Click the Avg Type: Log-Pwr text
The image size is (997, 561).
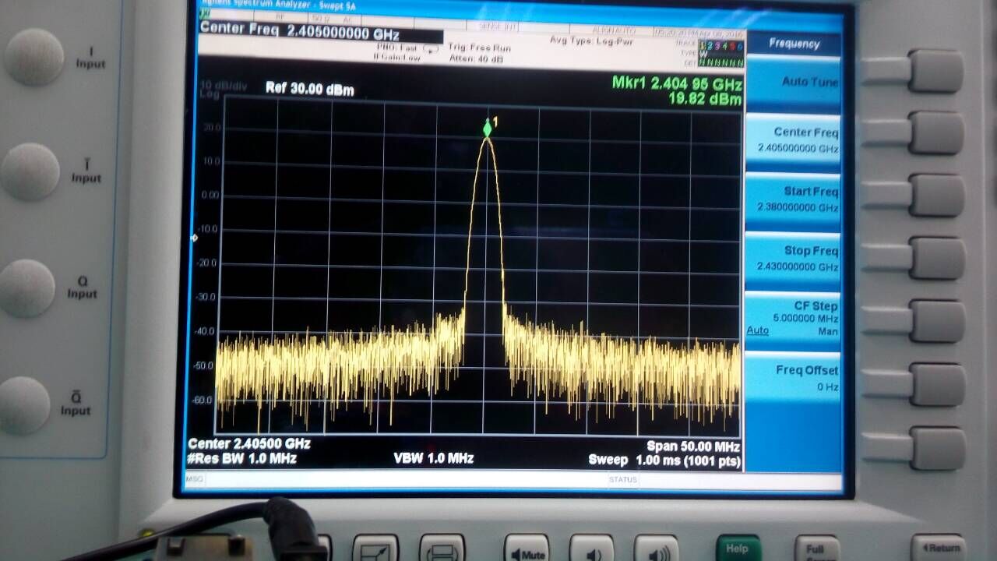pyautogui.click(x=591, y=41)
